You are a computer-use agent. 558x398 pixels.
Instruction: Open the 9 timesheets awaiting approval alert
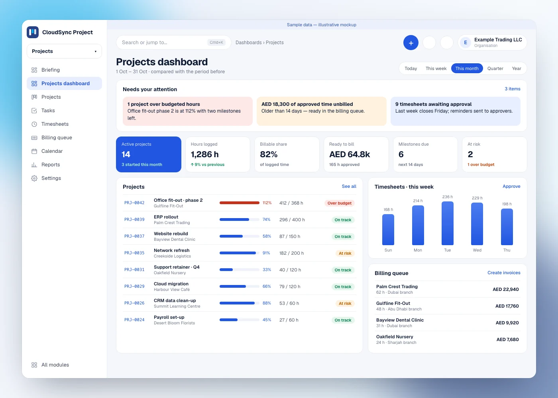(x=456, y=111)
